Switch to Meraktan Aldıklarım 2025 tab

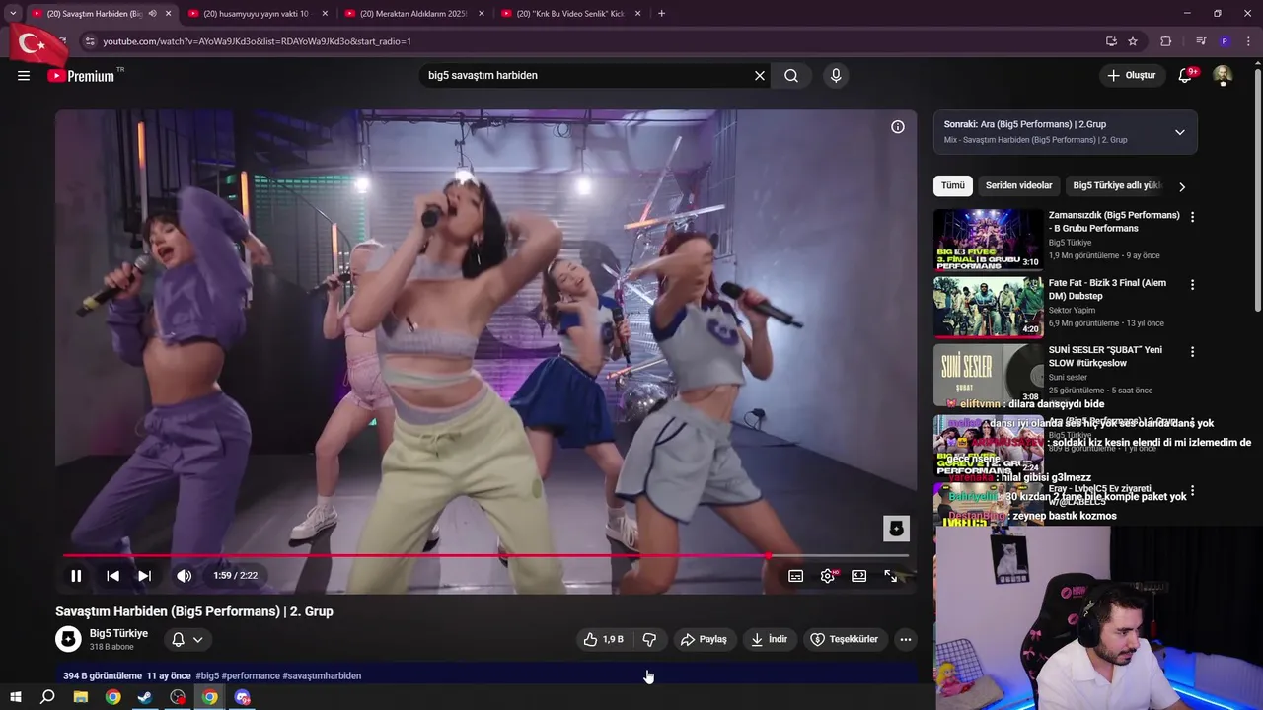point(413,14)
